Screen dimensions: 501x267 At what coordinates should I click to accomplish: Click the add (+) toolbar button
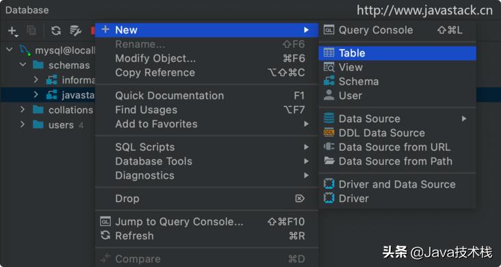pyautogui.click(x=12, y=31)
